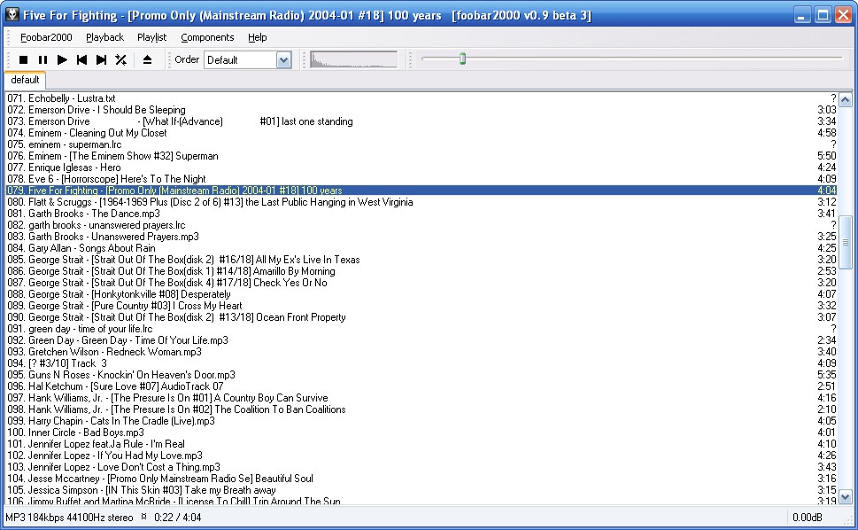858x530 pixels.
Task: Select track 095 Knockin' On Heaven's Door
Action: [421, 375]
